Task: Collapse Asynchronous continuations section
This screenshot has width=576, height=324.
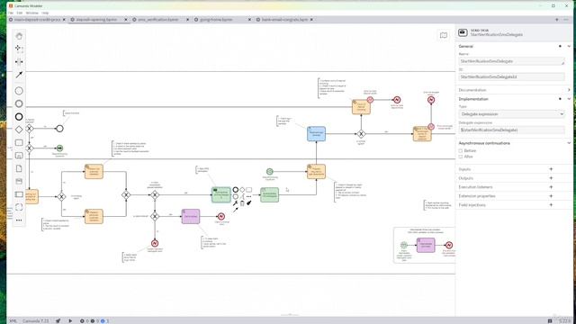Action: click(x=569, y=143)
